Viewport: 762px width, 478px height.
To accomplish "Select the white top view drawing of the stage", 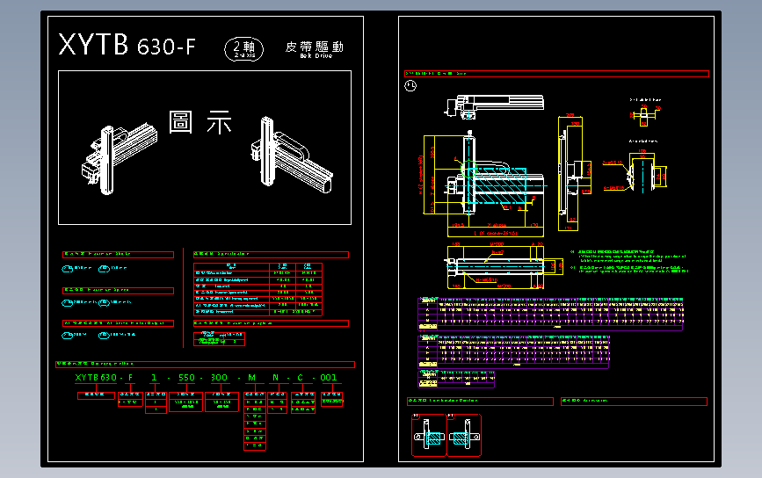I will [x=494, y=107].
